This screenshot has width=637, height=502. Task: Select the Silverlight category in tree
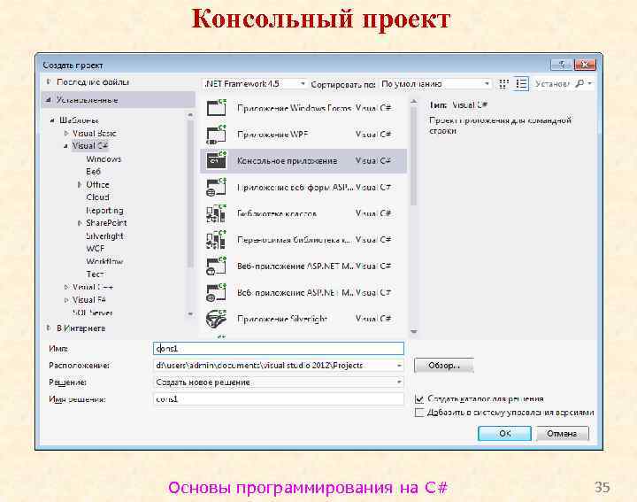(x=104, y=236)
